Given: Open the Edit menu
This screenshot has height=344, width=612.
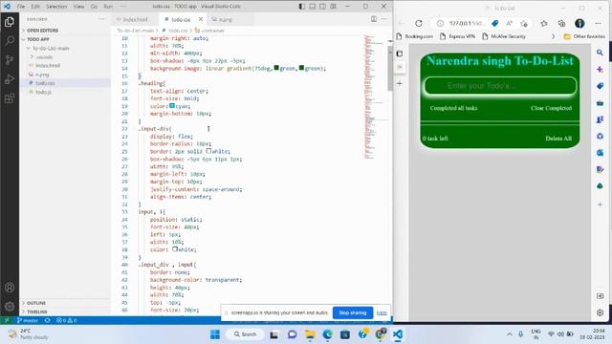Looking at the screenshot, I should [35, 7].
